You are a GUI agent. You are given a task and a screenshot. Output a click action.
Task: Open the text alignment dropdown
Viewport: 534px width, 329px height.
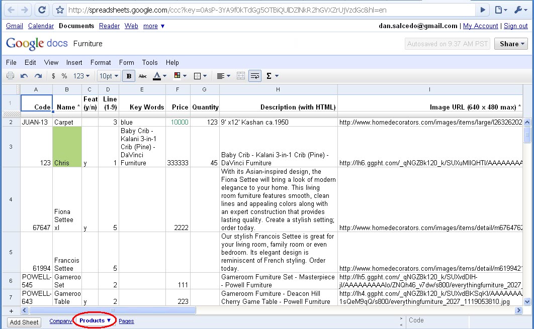click(223, 76)
